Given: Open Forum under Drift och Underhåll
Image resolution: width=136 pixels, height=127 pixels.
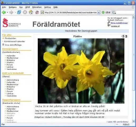Looking at the screenshot, I should click(10, 91).
